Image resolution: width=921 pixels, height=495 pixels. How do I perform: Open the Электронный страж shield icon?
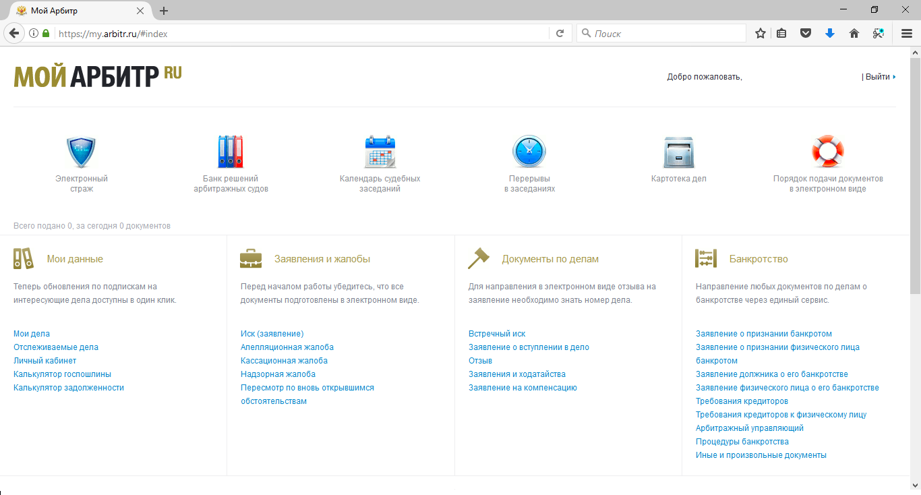(81, 152)
